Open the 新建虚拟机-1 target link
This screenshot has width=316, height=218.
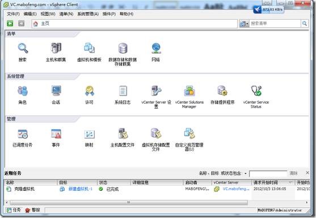click(81, 189)
